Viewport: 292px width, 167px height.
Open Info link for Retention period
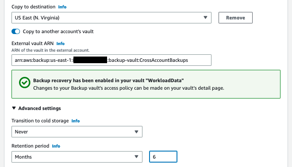tap(56, 146)
